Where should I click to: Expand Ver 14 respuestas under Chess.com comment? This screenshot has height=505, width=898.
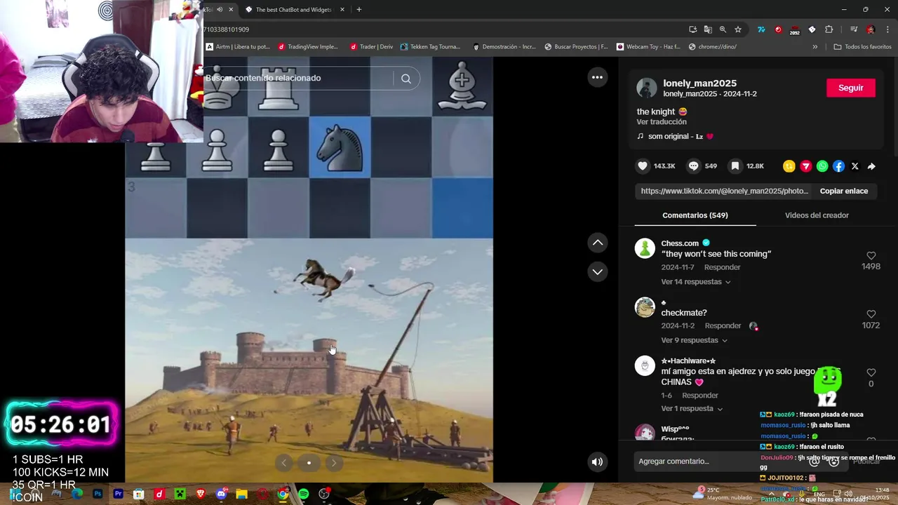(x=695, y=282)
